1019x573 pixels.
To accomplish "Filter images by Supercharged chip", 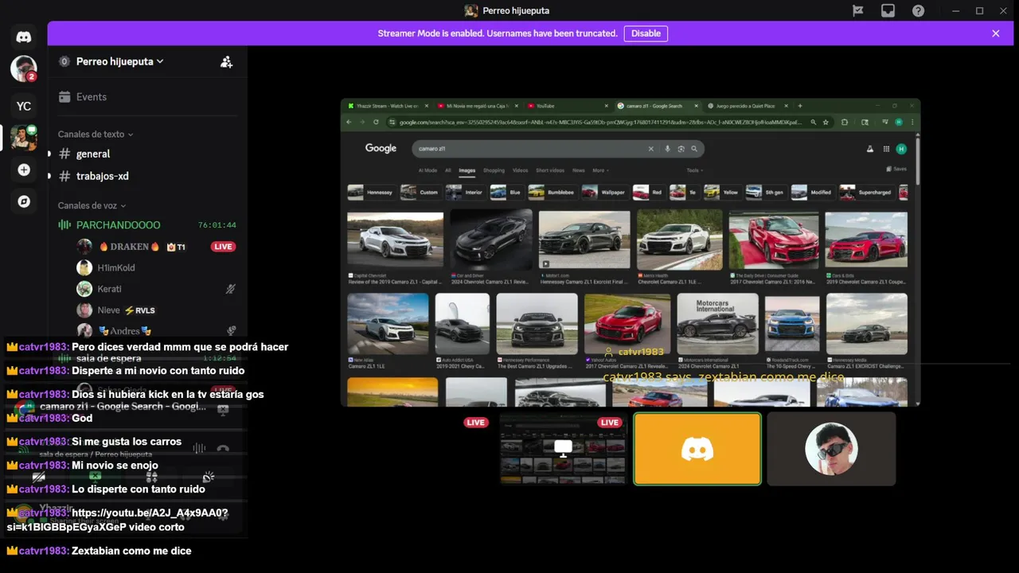I will [x=867, y=192].
